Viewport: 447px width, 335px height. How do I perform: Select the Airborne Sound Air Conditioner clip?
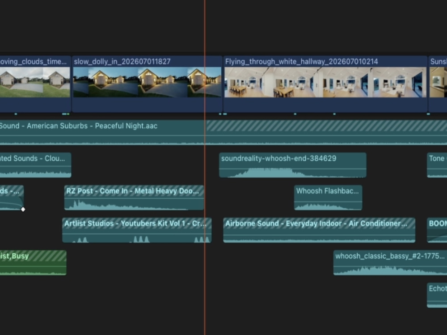[x=319, y=230]
